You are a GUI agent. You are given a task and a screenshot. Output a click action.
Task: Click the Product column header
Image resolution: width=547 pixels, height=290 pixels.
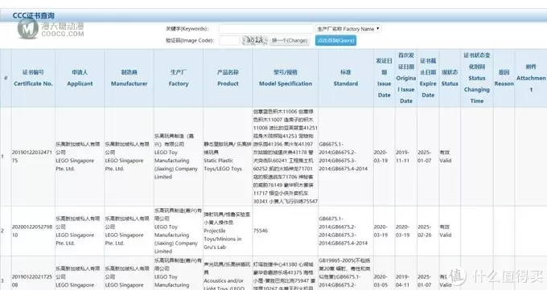point(228,78)
